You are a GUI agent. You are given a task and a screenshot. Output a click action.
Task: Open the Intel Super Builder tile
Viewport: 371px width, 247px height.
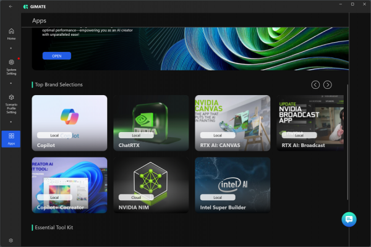232,185
